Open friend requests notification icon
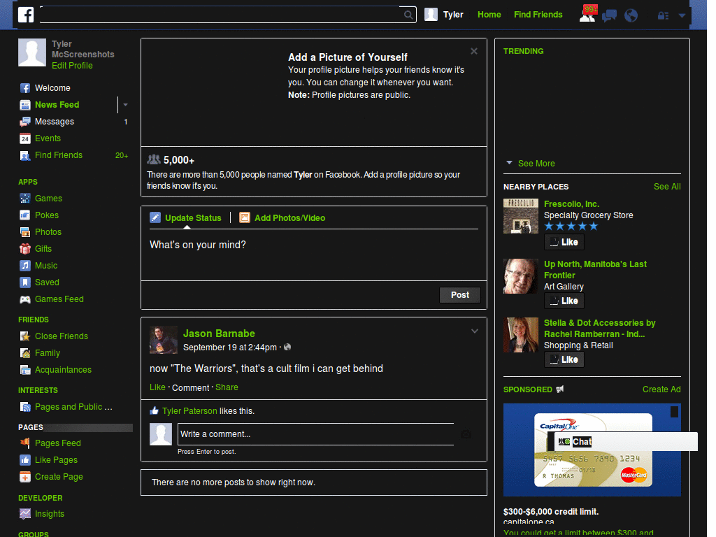 coord(587,15)
